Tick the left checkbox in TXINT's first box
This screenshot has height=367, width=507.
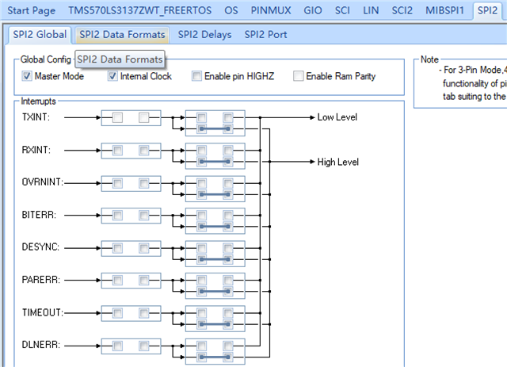click(117, 117)
